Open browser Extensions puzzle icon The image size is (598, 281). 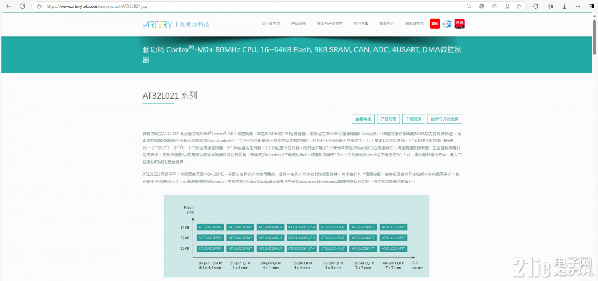(x=535, y=6)
